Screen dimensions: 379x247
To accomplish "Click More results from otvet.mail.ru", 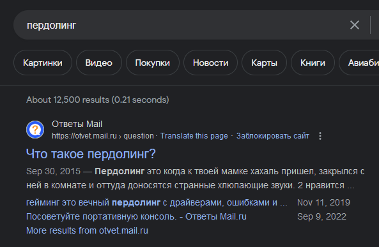I will click(x=87, y=230).
